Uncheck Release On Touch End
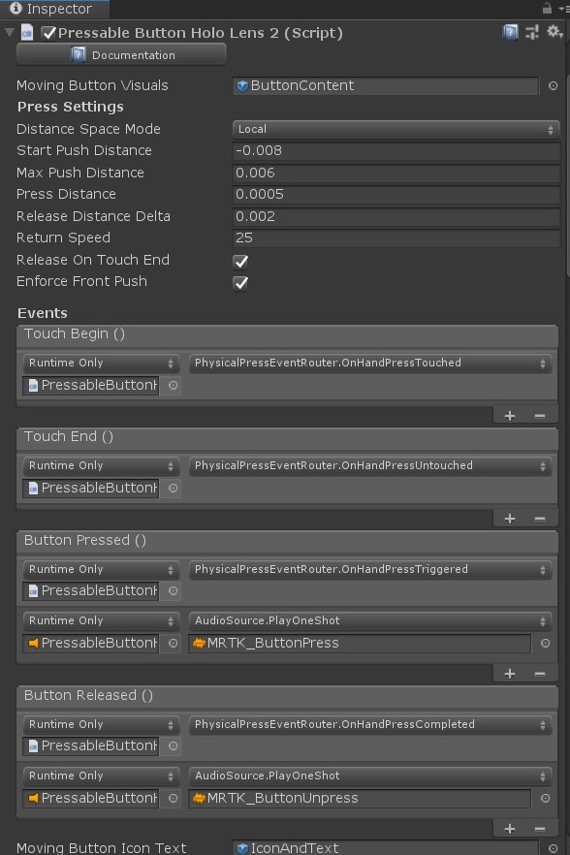 point(240,261)
